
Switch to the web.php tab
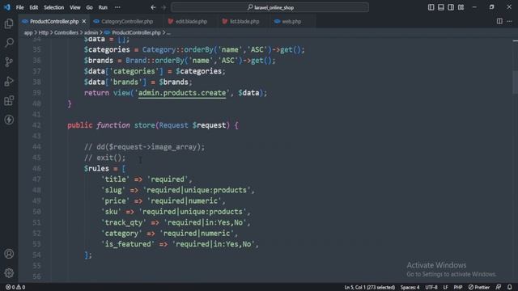(291, 22)
